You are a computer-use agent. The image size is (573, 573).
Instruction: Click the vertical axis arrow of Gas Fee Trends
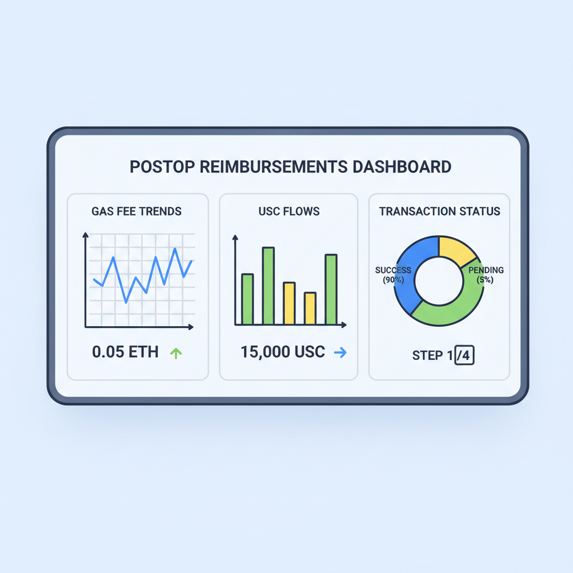[x=85, y=235]
